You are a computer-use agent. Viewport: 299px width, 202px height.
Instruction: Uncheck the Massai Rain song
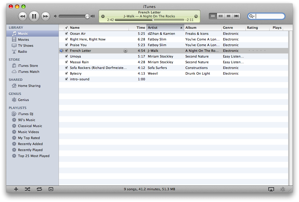click(66, 62)
